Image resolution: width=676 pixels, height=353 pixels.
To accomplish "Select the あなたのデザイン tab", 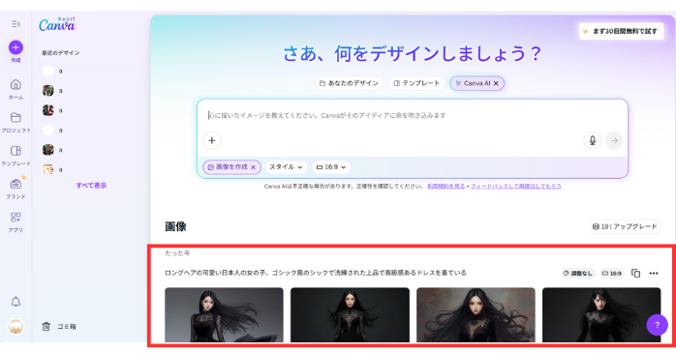I will (350, 83).
